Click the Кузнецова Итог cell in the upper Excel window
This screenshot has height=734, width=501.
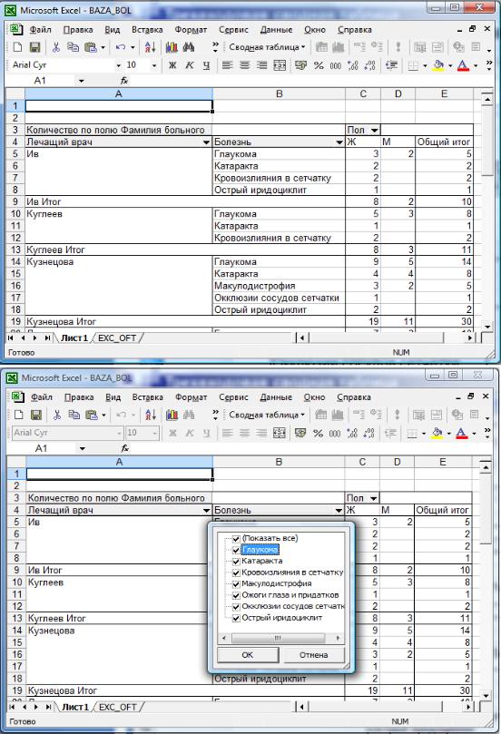119,321
